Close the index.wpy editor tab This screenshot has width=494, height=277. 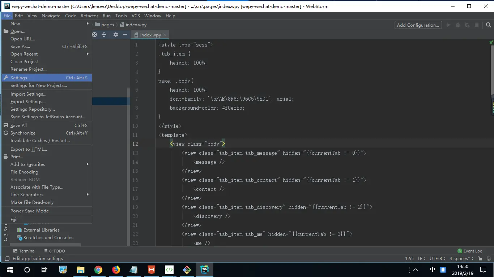(x=165, y=35)
